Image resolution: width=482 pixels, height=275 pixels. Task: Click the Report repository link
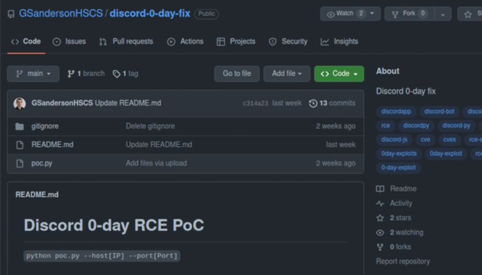[x=403, y=261]
